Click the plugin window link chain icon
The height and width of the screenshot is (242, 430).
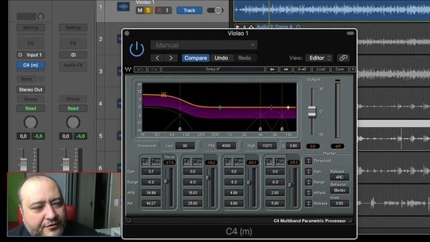tap(343, 58)
